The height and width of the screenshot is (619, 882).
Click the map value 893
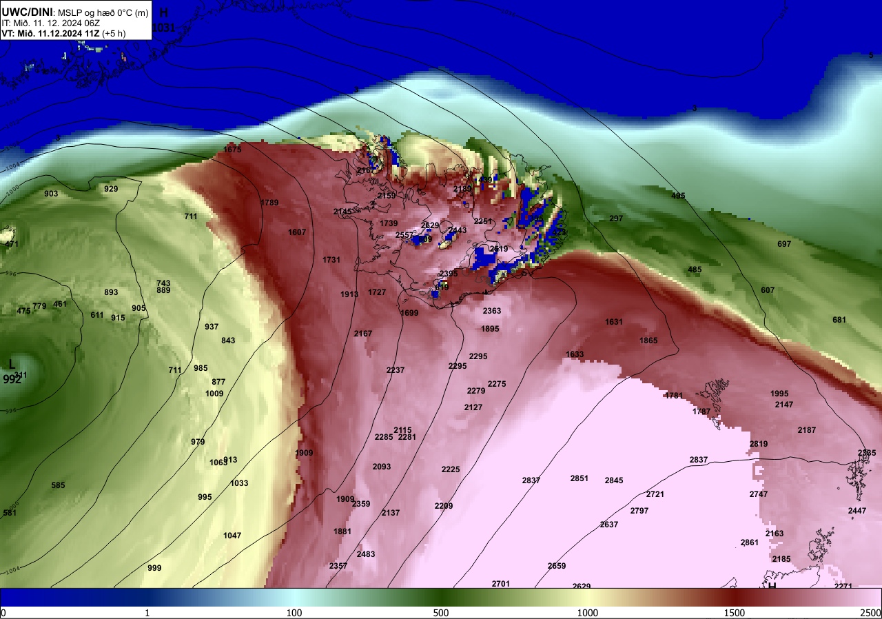click(x=111, y=292)
